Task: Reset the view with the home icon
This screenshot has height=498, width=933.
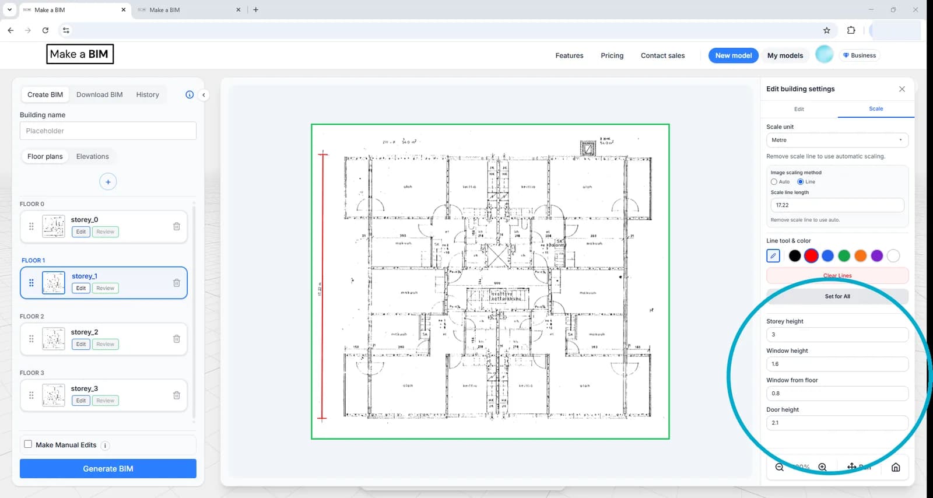Action: [896, 467]
